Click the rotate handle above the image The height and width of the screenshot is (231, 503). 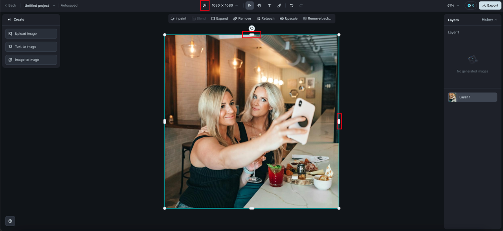pos(252,28)
